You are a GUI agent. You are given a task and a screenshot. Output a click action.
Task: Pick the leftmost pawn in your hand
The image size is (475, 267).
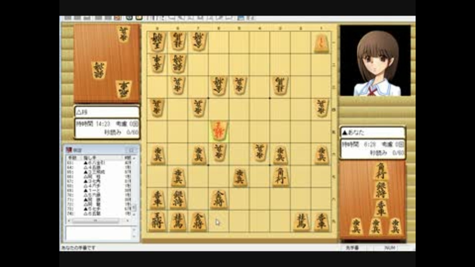pyautogui.click(x=356, y=226)
